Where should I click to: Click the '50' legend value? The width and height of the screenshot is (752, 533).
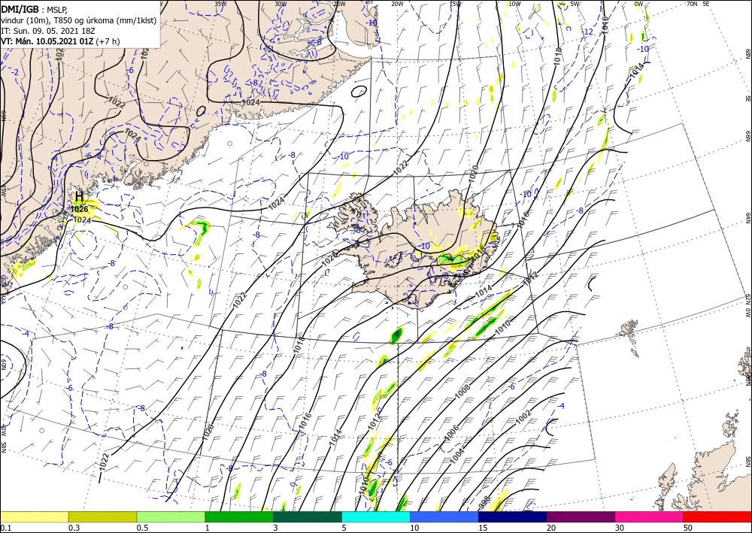click(x=688, y=528)
